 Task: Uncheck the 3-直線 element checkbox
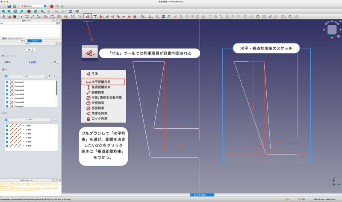pos(7,134)
